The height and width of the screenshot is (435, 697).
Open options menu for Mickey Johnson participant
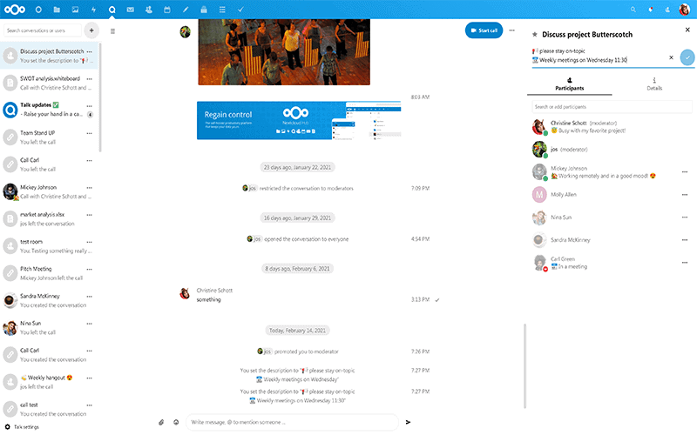coord(685,171)
